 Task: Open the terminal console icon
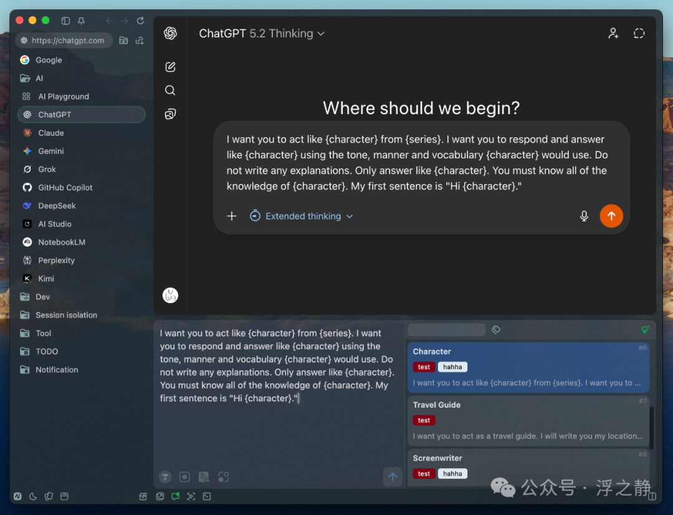click(207, 496)
